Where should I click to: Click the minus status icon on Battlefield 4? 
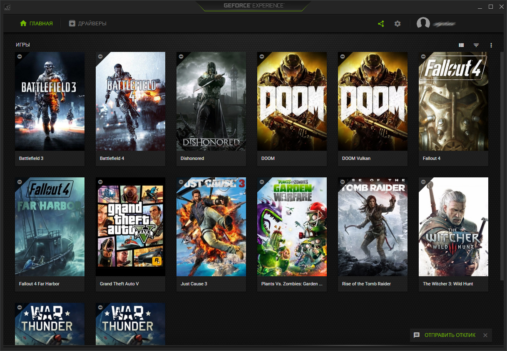100,56
